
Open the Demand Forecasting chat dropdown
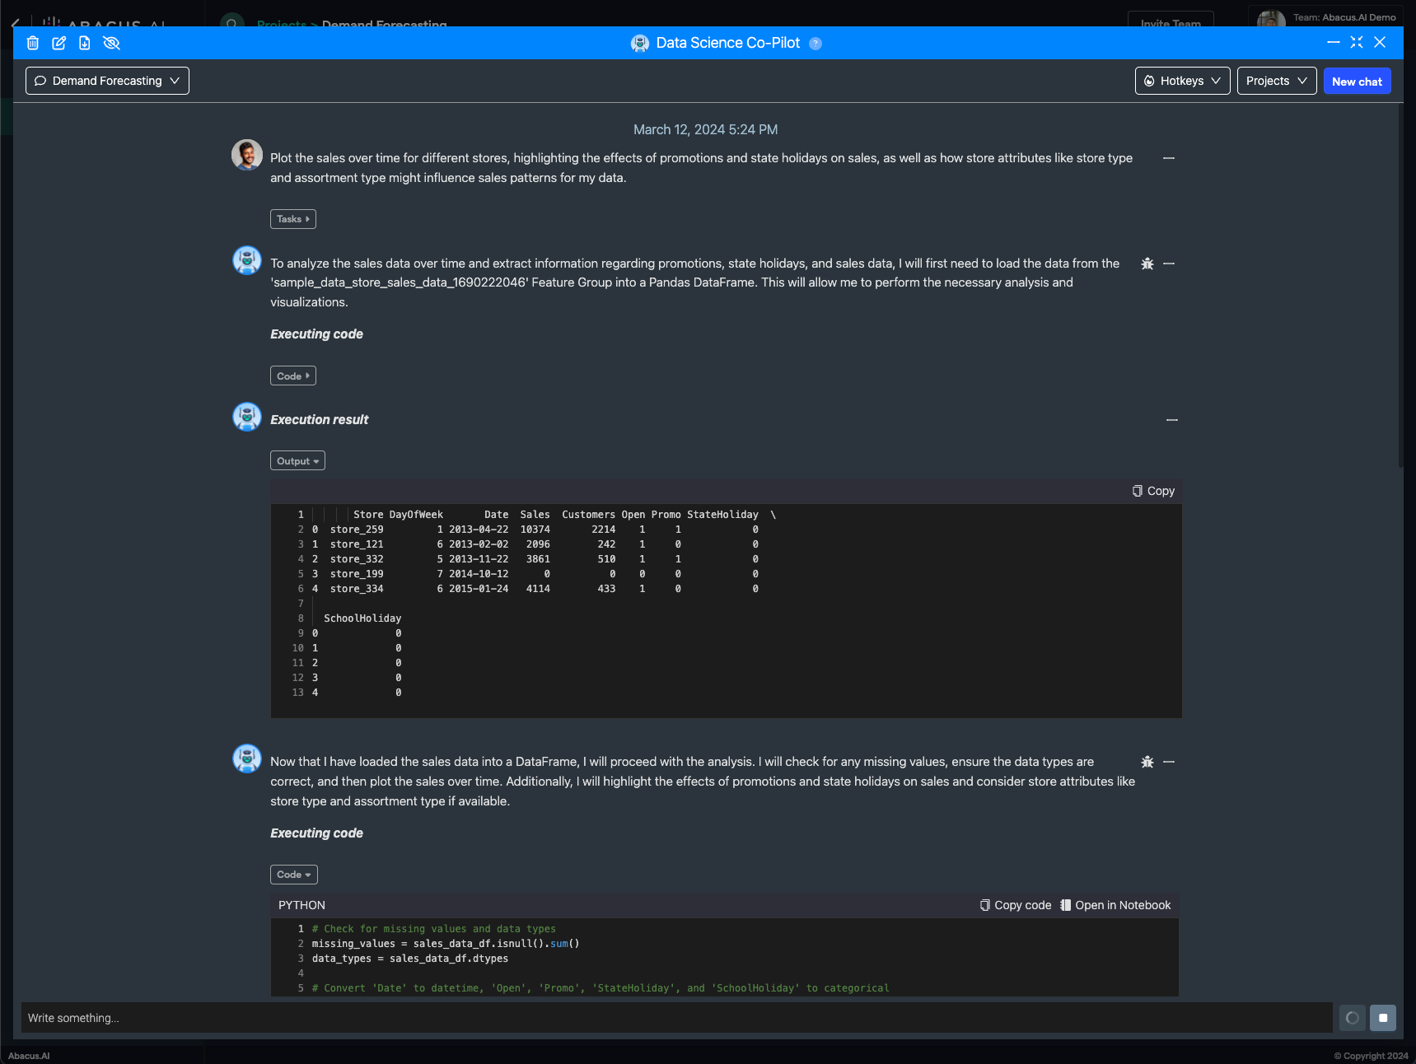click(107, 81)
